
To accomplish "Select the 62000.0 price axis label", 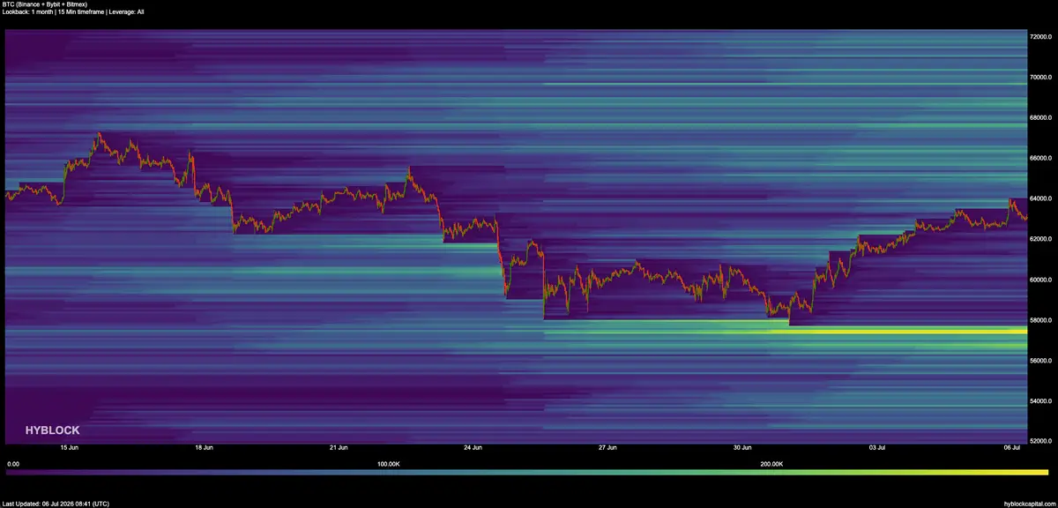I will click(1041, 239).
